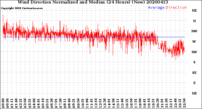The image size is (202, 109).
Task: Click the '00:00' time axis label
Action: (3, 103)
